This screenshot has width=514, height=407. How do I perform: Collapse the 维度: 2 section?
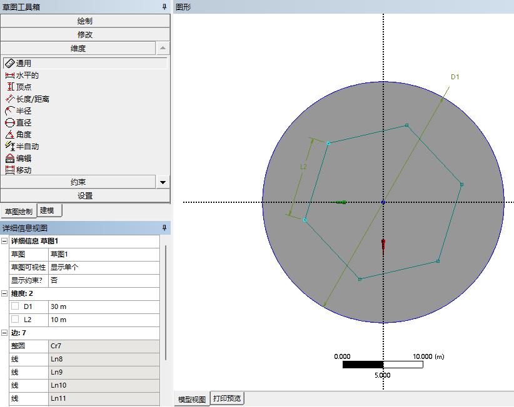[5, 293]
